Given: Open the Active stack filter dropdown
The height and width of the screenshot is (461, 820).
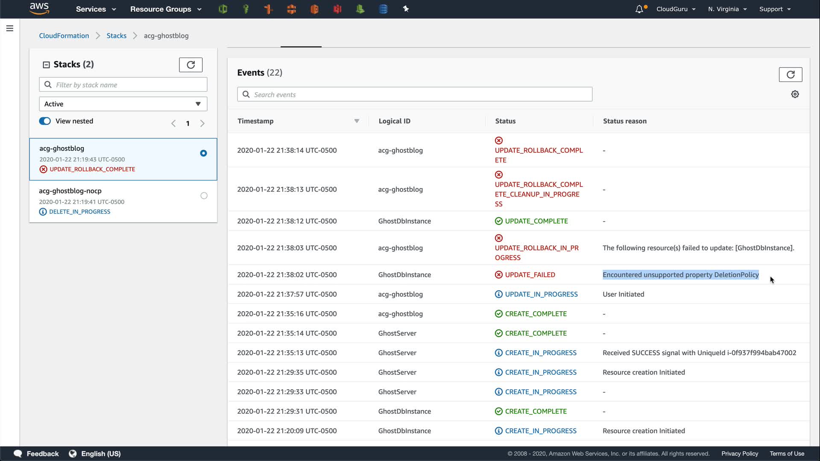Looking at the screenshot, I should (x=123, y=104).
